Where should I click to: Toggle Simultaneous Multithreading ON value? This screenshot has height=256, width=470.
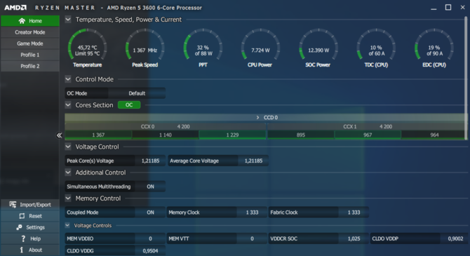click(x=150, y=187)
